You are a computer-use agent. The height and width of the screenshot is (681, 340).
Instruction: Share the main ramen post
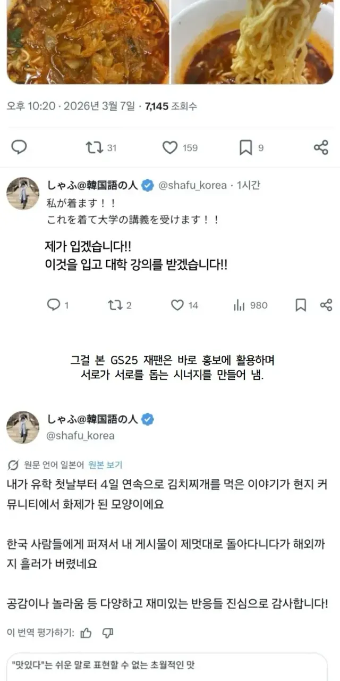pos(321,147)
